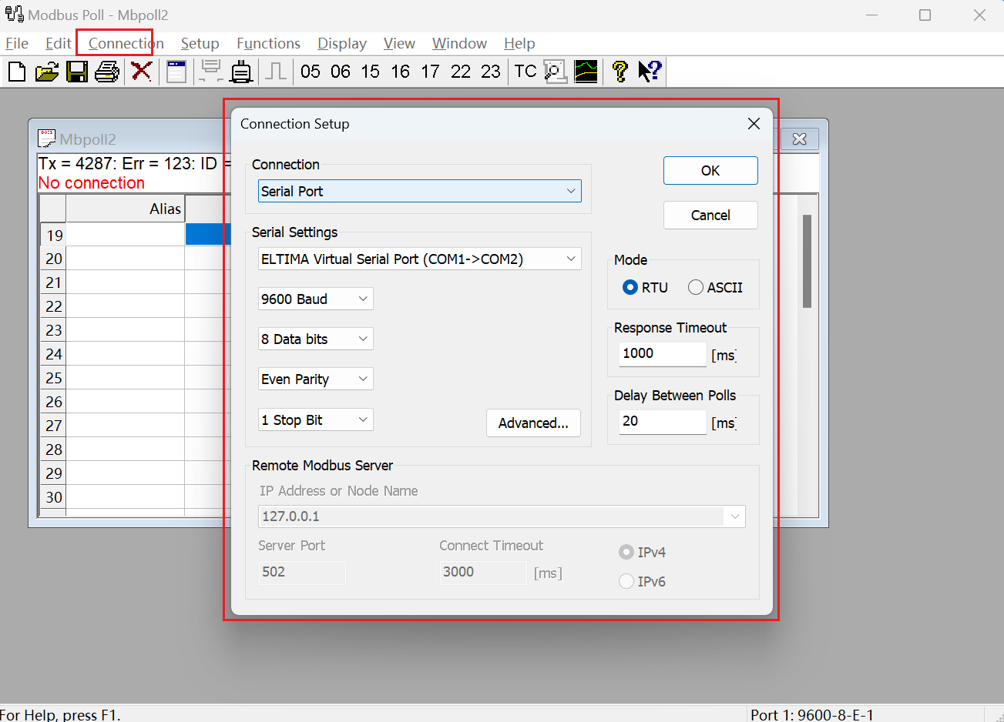
Task: Click the New document toolbar icon
Action: [16, 72]
